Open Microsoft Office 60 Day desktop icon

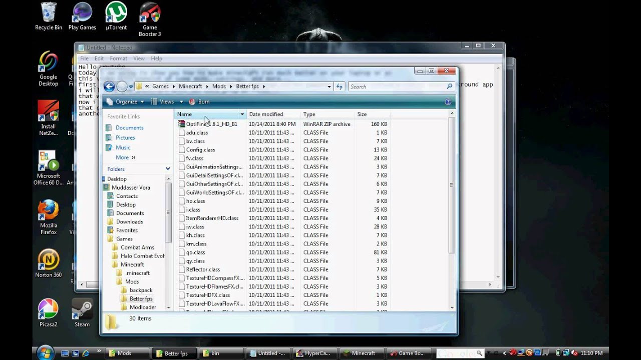pos(49,167)
